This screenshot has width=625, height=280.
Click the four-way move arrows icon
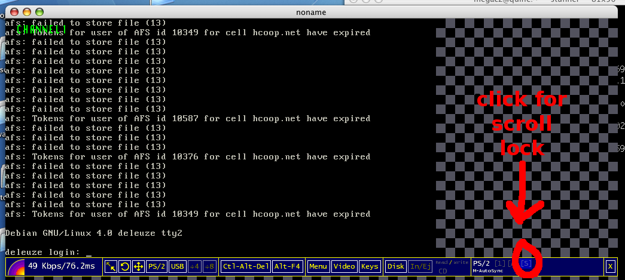[138, 266]
